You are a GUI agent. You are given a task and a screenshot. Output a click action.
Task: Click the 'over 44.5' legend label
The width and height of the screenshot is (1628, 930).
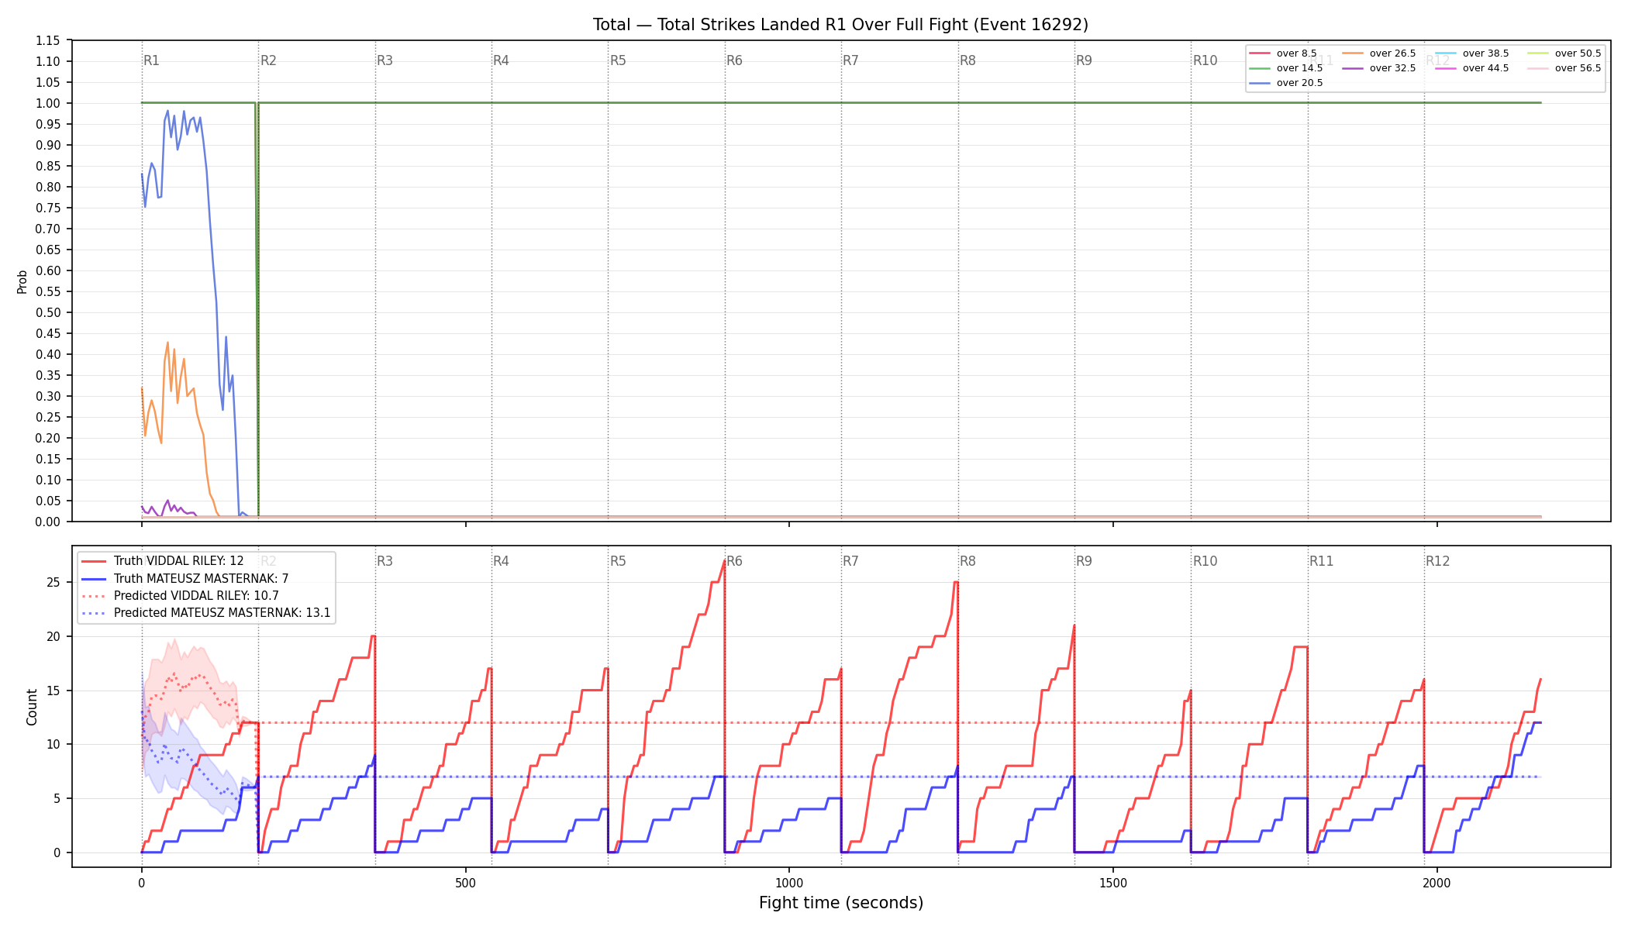coord(1485,68)
